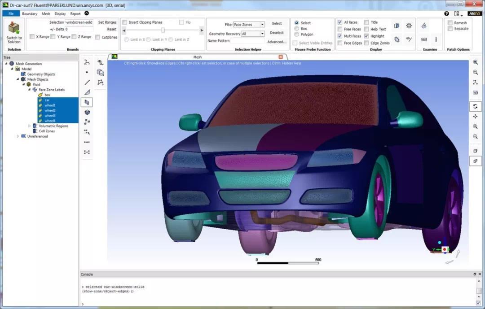
Task: Click the clipping plane slider handle
Action: pos(163,30)
